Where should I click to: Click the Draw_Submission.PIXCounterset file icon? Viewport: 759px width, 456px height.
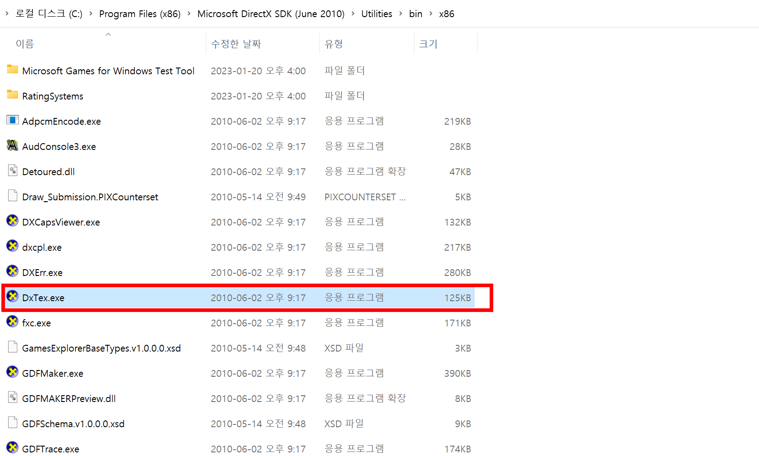click(13, 195)
